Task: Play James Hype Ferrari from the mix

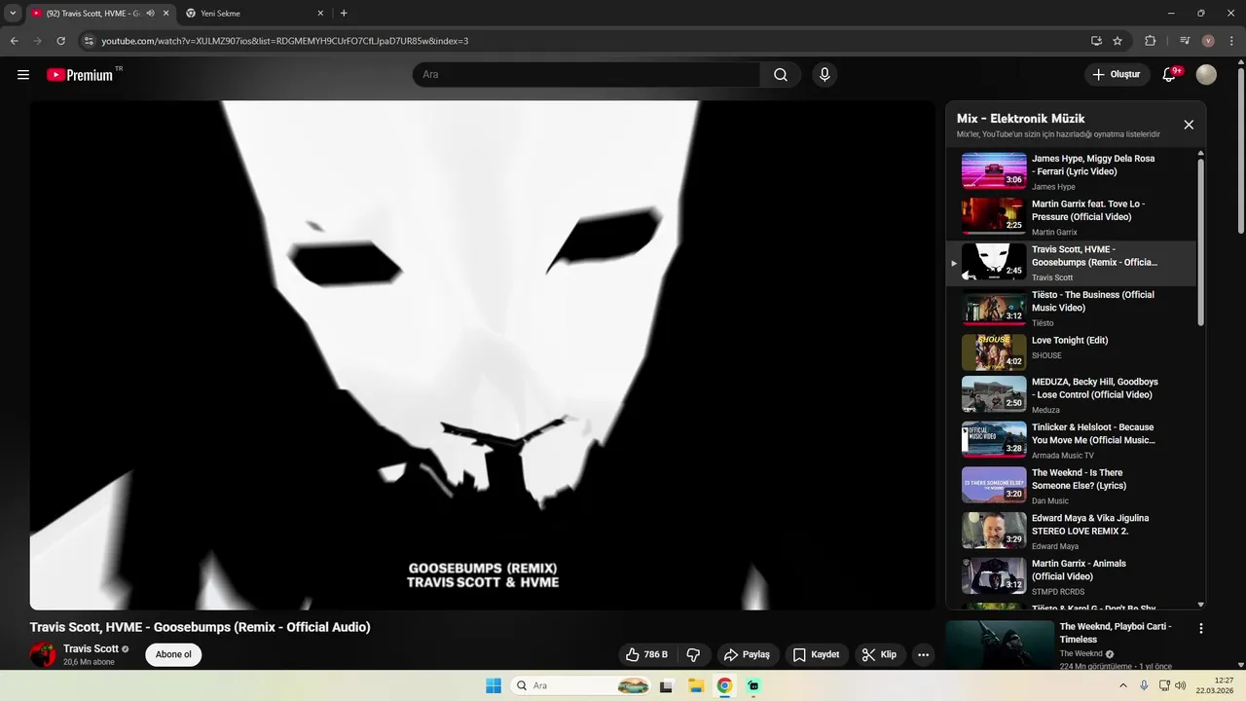Action: [1071, 172]
